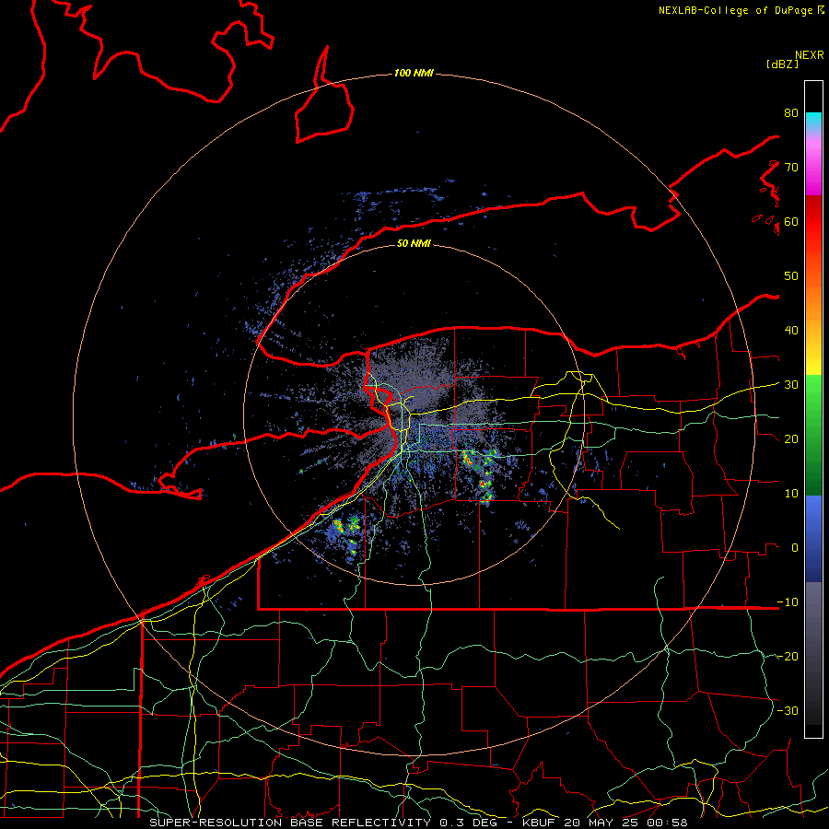Click the 0 dBZ value on the color scale
This screenshot has width=829, height=829.
(795, 548)
